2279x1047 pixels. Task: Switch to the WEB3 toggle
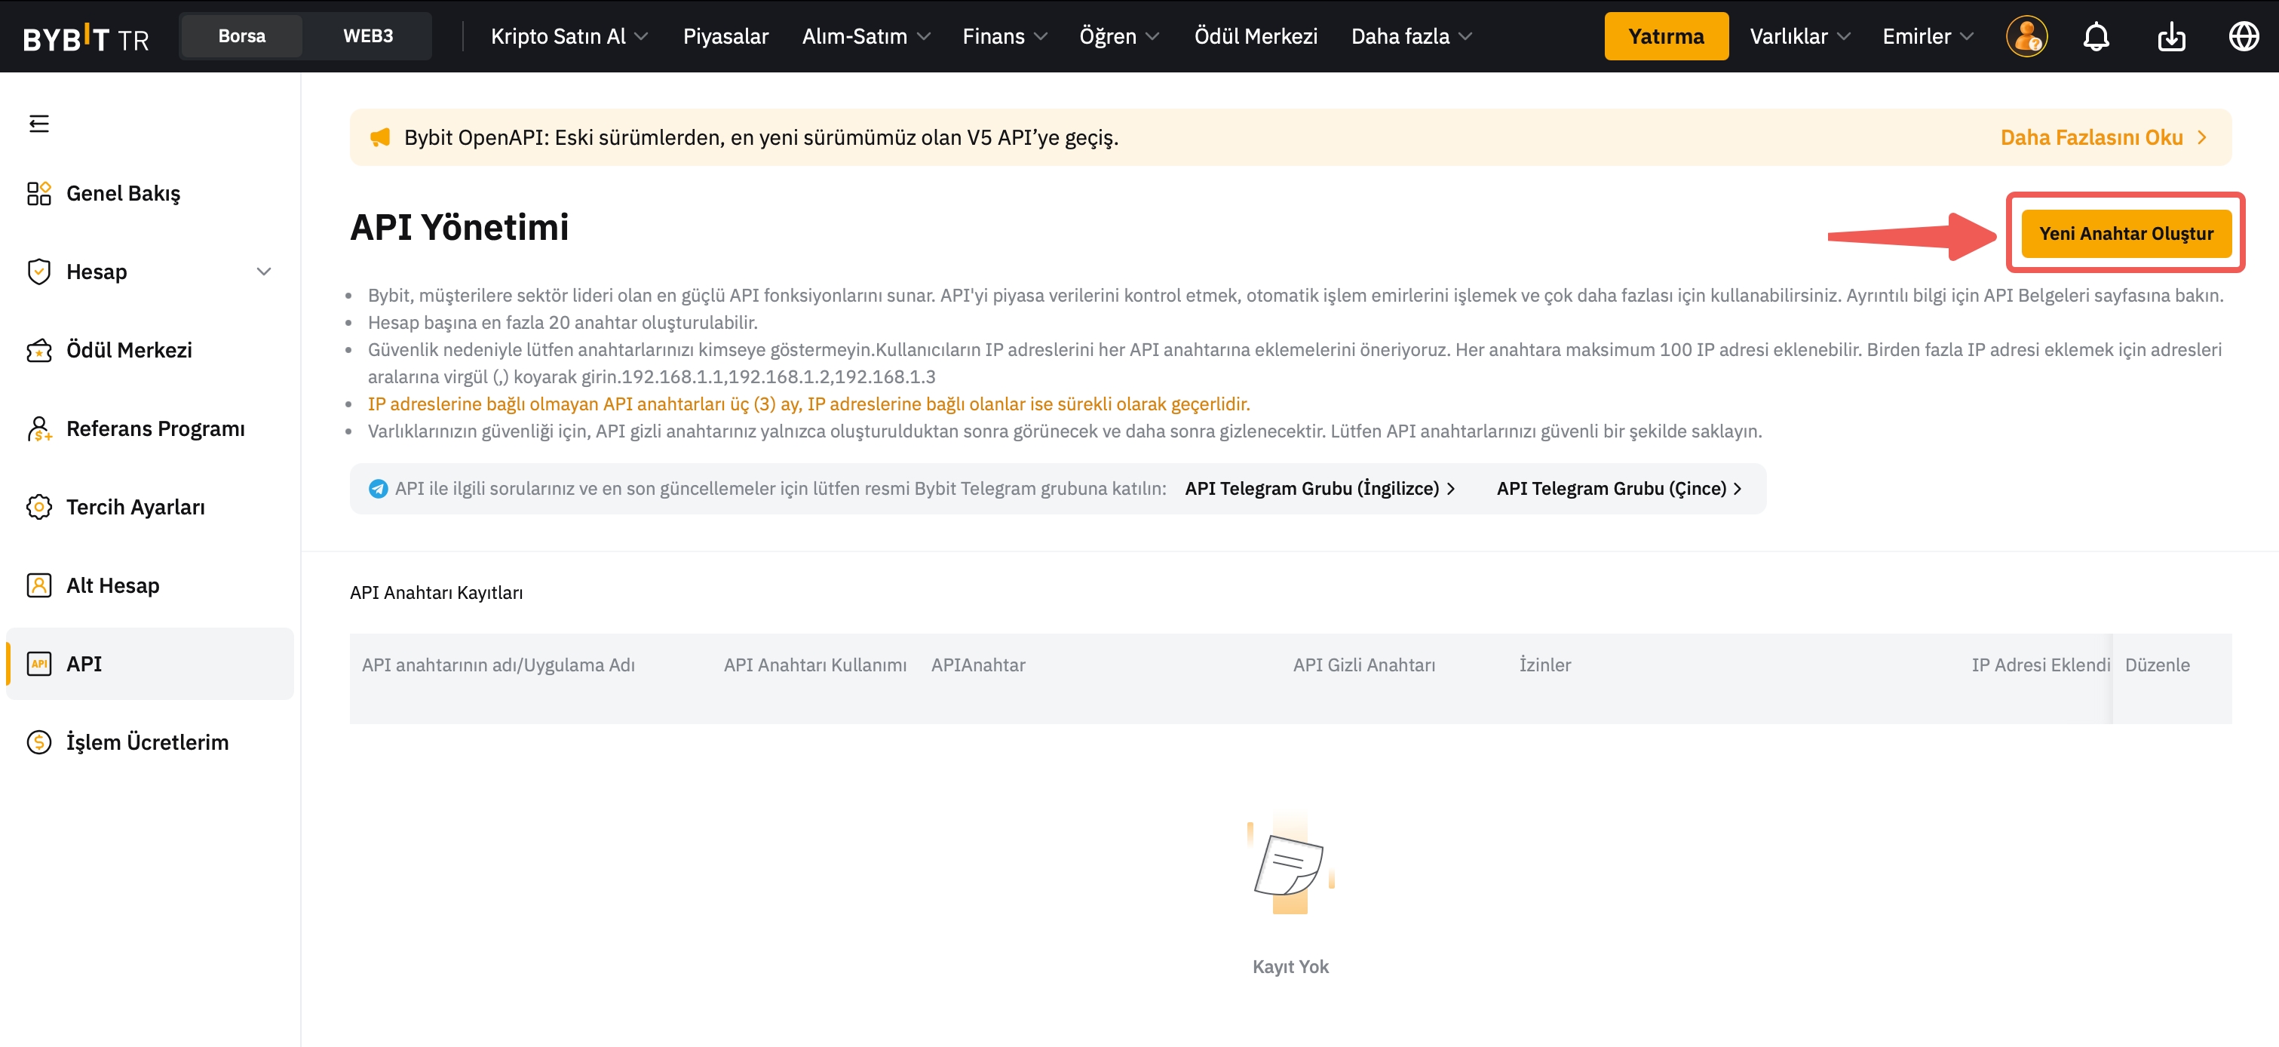pyautogui.click(x=368, y=36)
